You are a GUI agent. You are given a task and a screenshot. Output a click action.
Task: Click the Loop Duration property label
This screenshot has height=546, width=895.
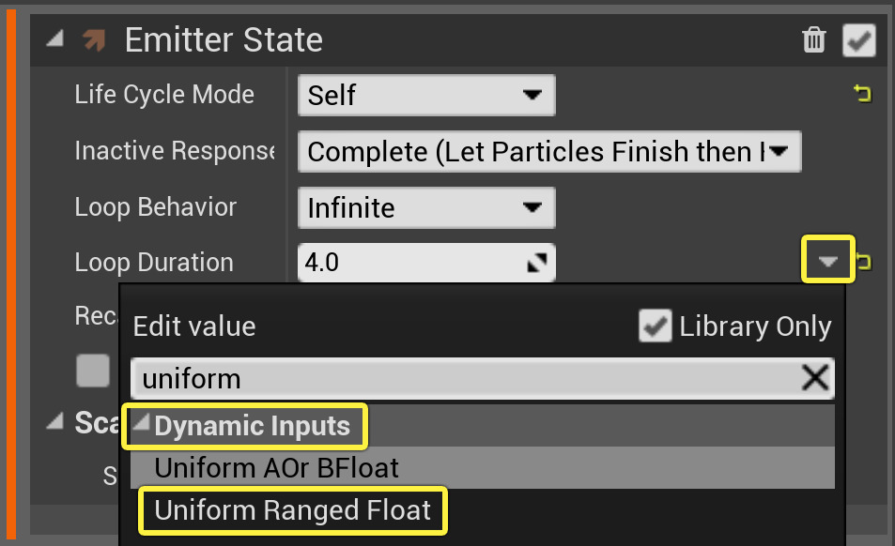pyautogui.click(x=154, y=264)
